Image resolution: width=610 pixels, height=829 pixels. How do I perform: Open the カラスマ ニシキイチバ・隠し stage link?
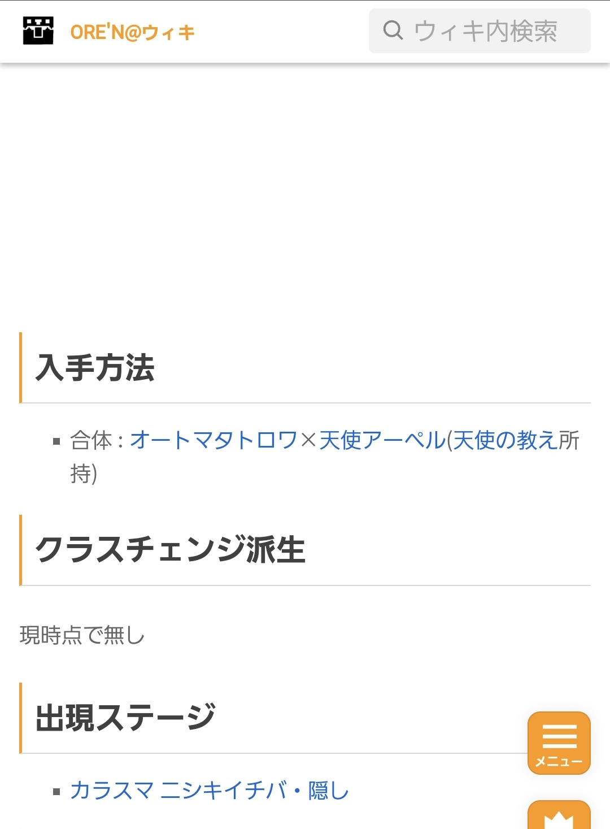click(x=210, y=791)
